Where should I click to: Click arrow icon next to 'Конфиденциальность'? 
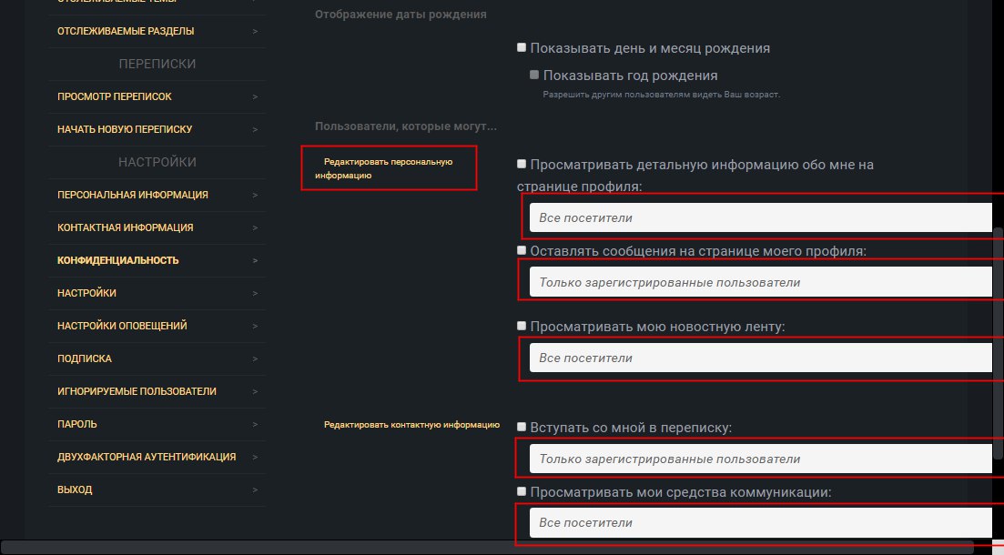coord(255,260)
